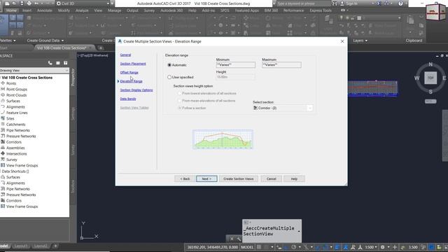Screen dimensions: 448x252
Task: Click the Cancel button in the dialog
Action: point(272,179)
